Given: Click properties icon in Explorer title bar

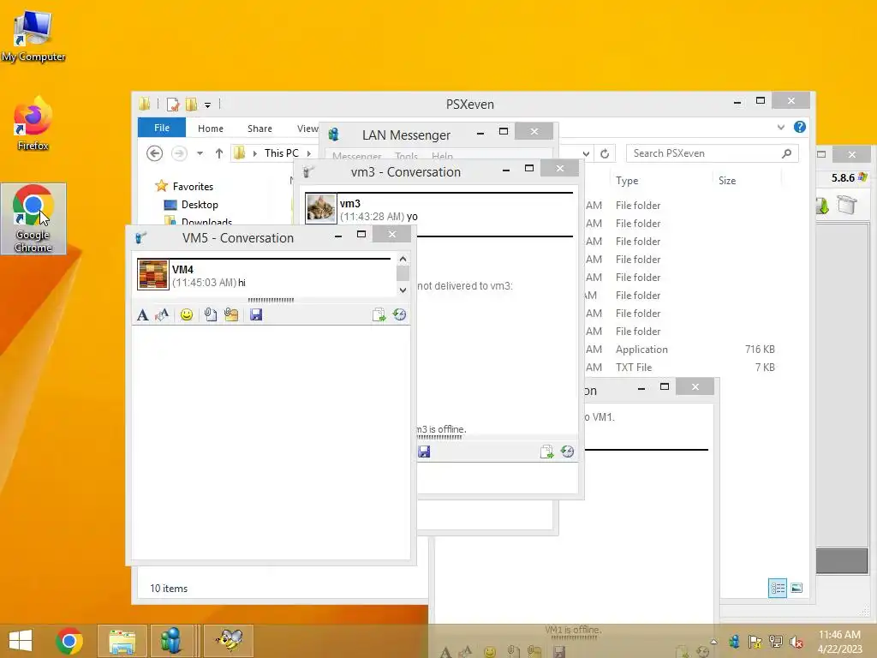Looking at the screenshot, I should click(173, 104).
